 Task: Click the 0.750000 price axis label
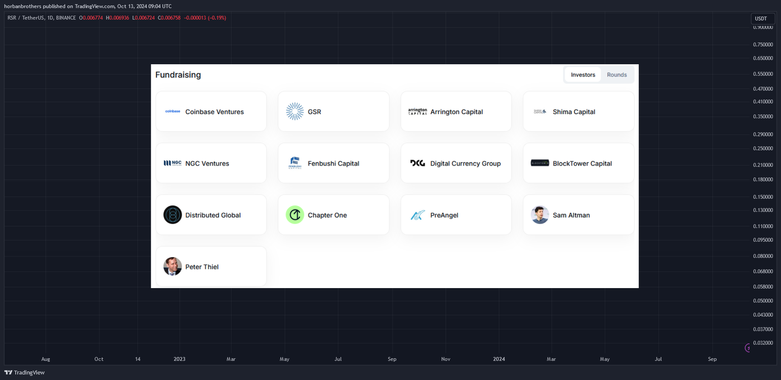click(763, 44)
